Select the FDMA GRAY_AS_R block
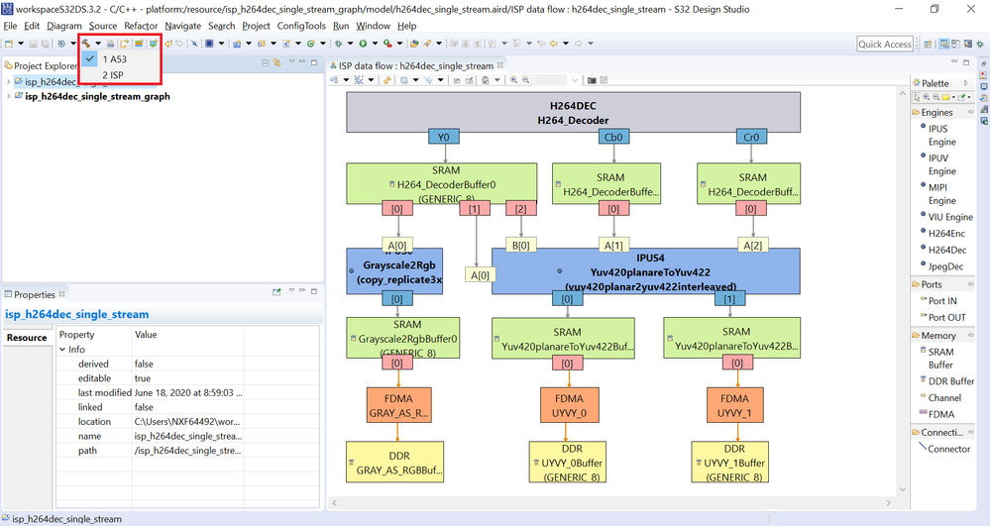990x526 pixels. (x=398, y=405)
